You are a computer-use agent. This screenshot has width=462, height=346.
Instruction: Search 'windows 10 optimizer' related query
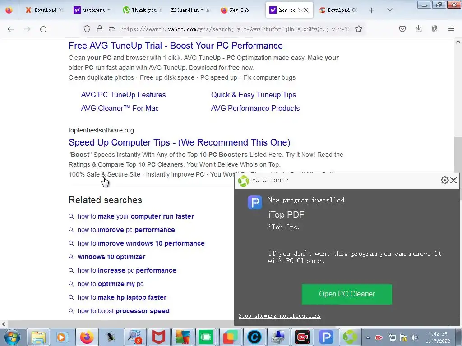[x=111, y=257]
